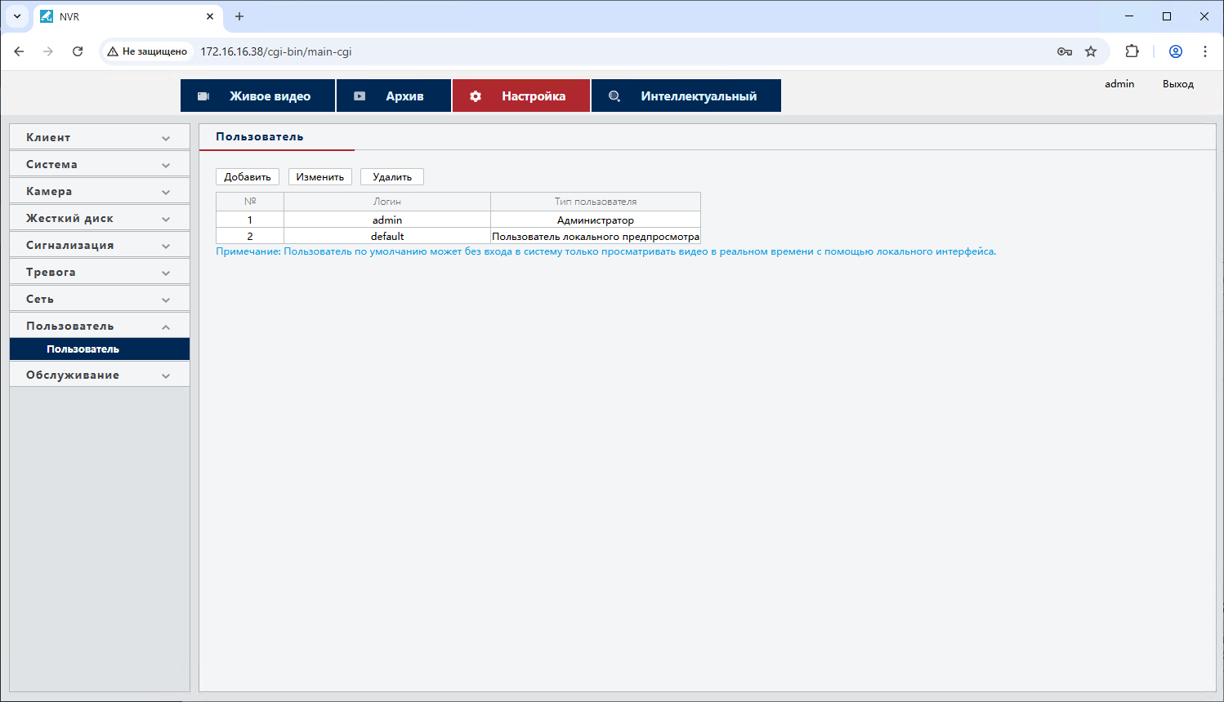Click the Администратор user type cell
The width and height of the screenshot is (1224, 702).
click(596, 220)
